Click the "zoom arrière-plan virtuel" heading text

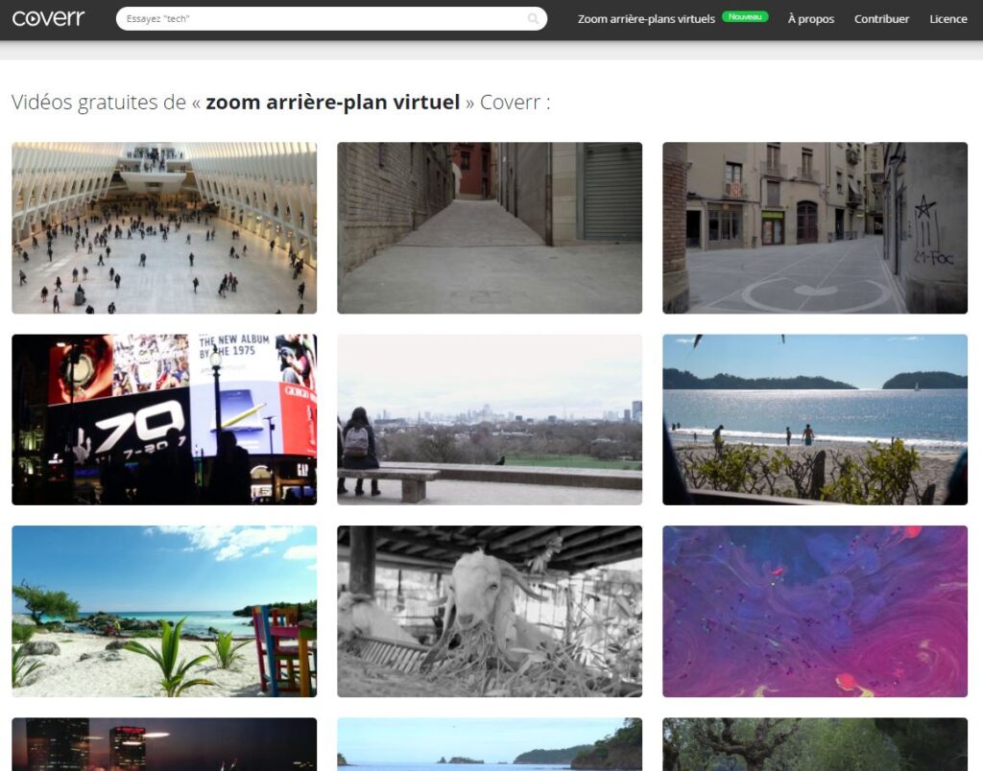click(333, 102)
